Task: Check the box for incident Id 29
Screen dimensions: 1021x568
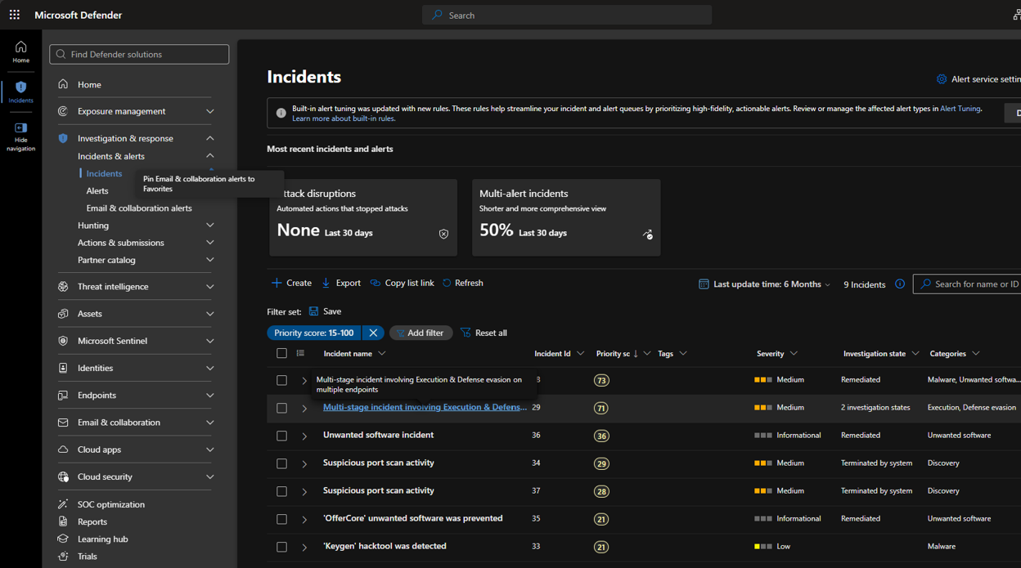Action: pos(281,408)
